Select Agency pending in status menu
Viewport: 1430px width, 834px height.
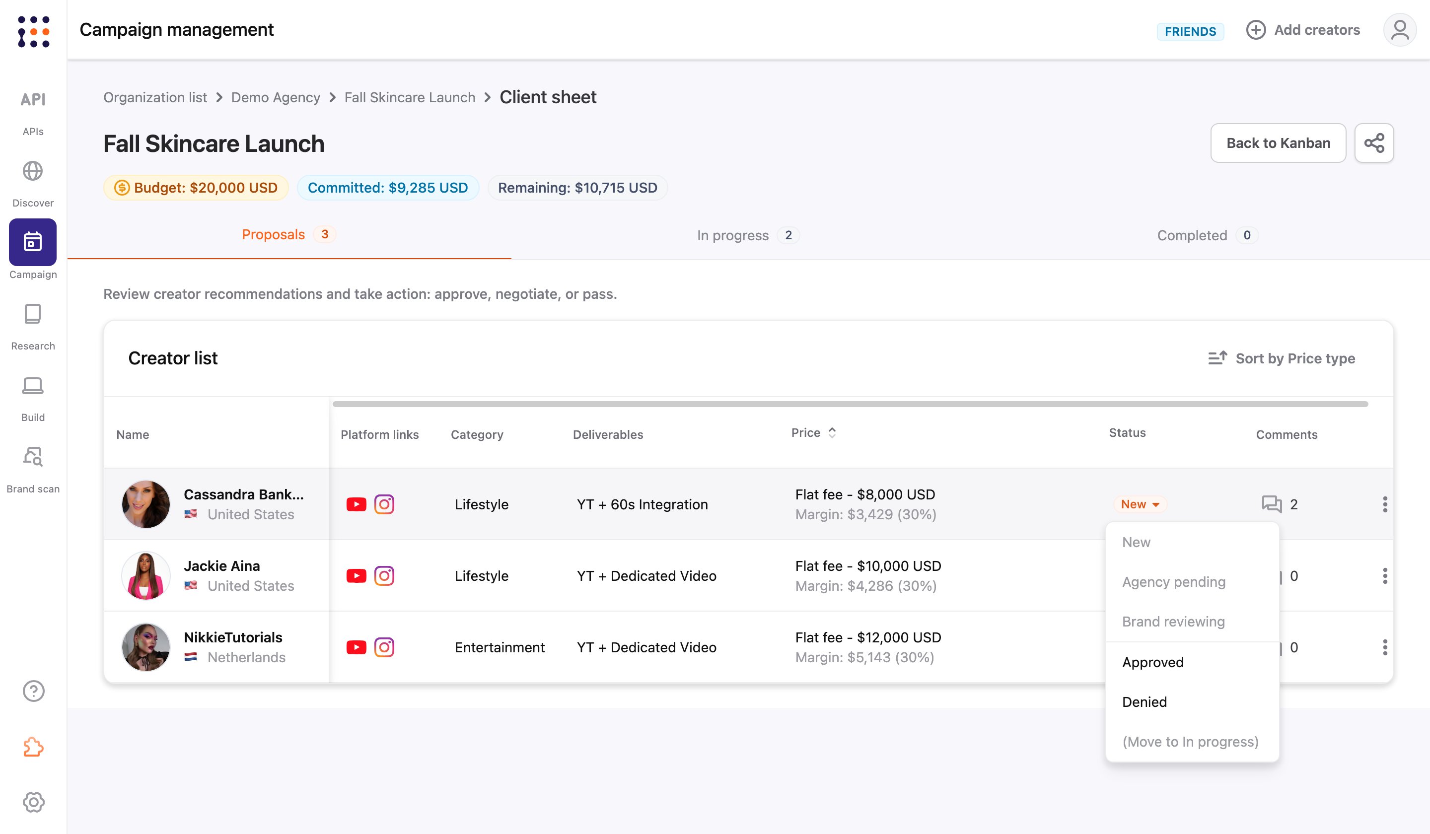pyautogui.click(x=1192, y=582)
